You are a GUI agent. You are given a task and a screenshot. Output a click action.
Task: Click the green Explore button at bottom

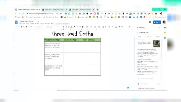pos(128,88)
